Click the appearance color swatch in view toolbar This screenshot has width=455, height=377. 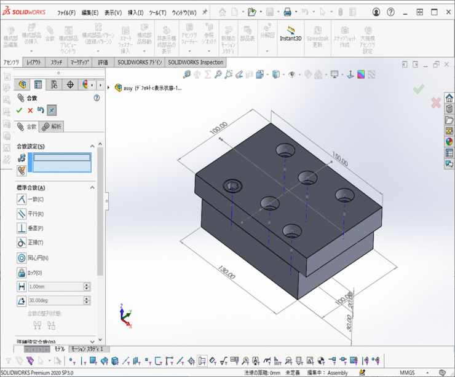click(362, 74)
